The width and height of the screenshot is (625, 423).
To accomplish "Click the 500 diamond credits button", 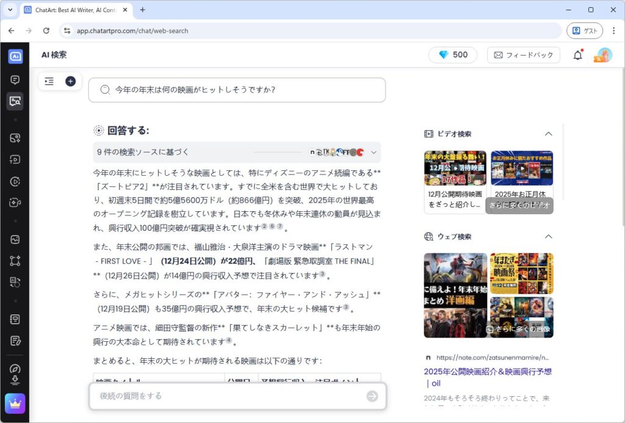I will 453,55.
